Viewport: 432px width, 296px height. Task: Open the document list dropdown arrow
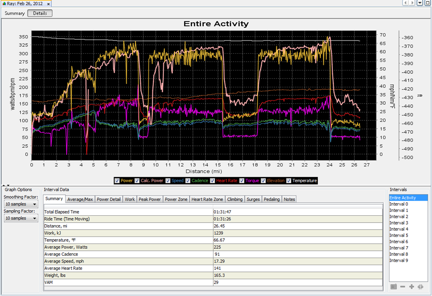pyautogui.click(x=420, y=3)
